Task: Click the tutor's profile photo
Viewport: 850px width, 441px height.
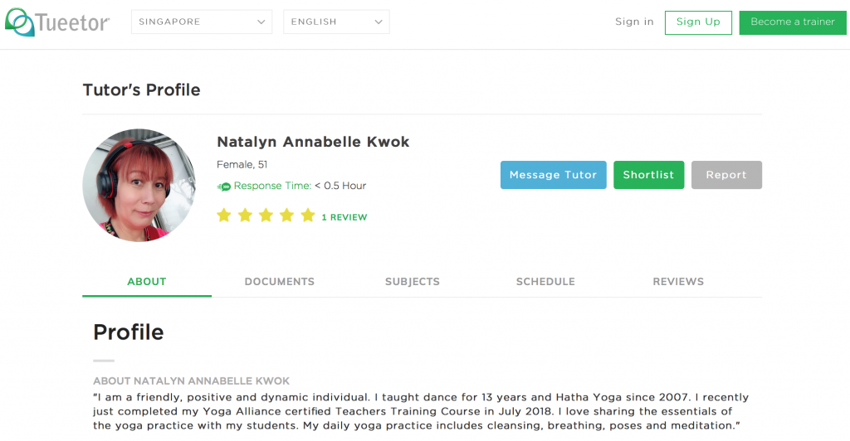Action: coord(139,185)
